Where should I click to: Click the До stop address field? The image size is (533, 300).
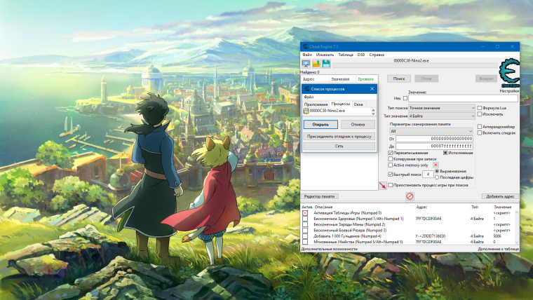[x=434, y=146]
